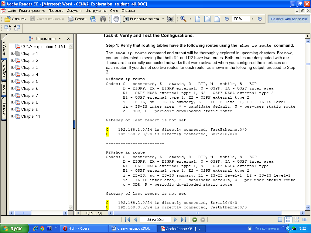Switch to Страницы side tab
Screen dimensions: 311x233
[4, 109]
